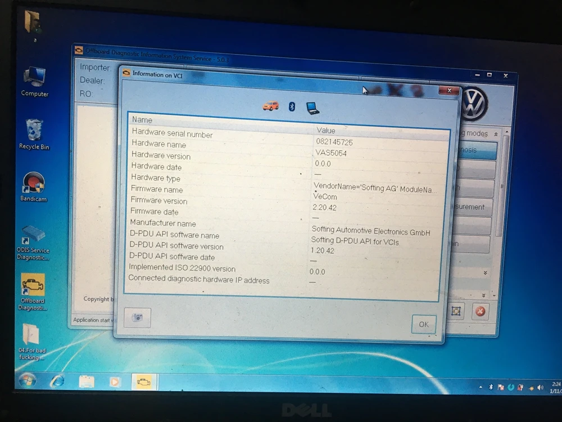Click the Name column header

tap(142, 120)
